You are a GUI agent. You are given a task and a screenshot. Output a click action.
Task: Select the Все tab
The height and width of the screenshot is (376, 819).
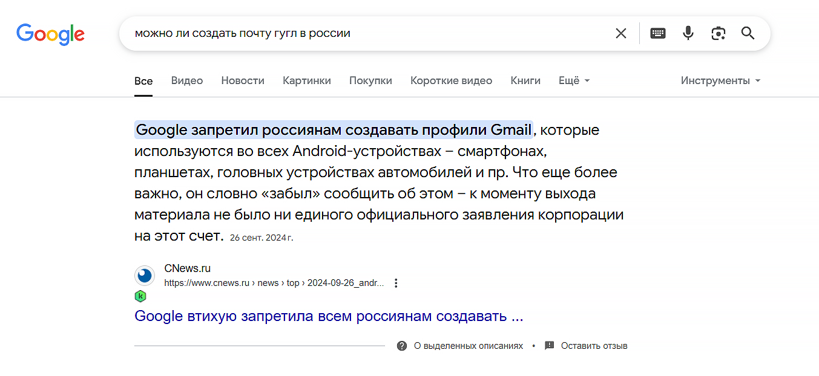(x=143, y=81)
